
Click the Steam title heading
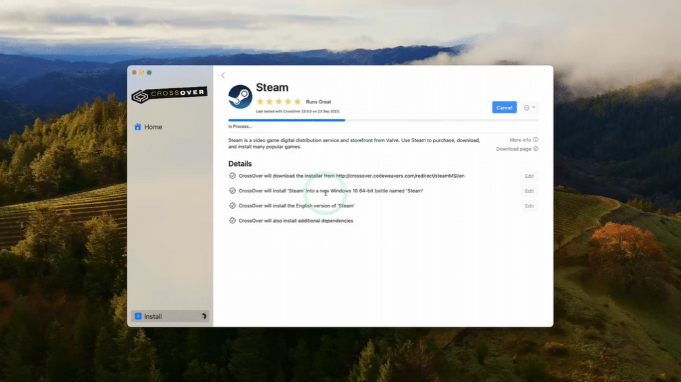[272, 87]
